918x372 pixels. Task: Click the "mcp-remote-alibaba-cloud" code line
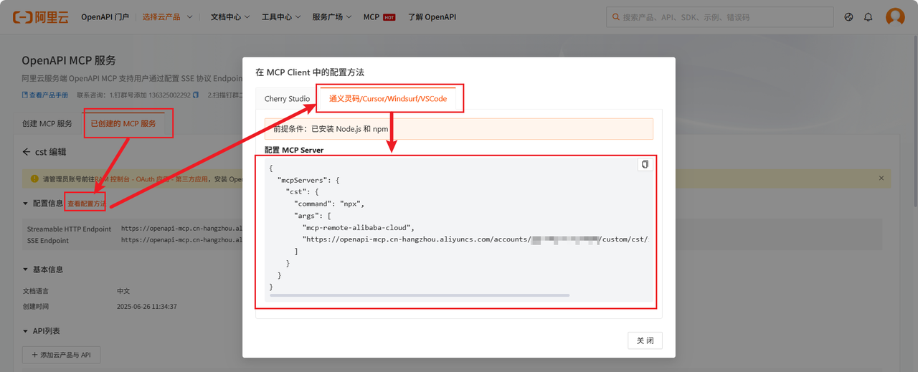tap(359, 227)
